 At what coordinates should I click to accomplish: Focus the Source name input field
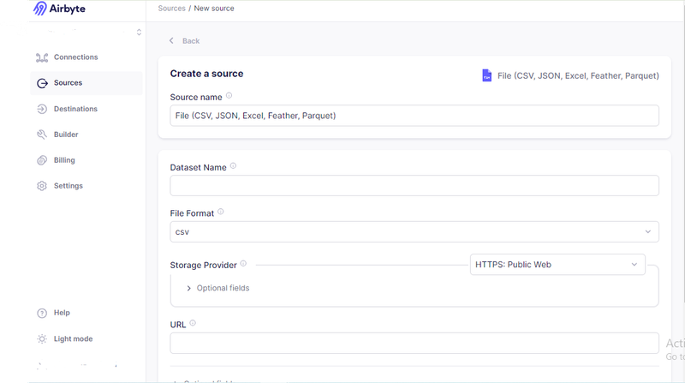(x=414, y=116)
